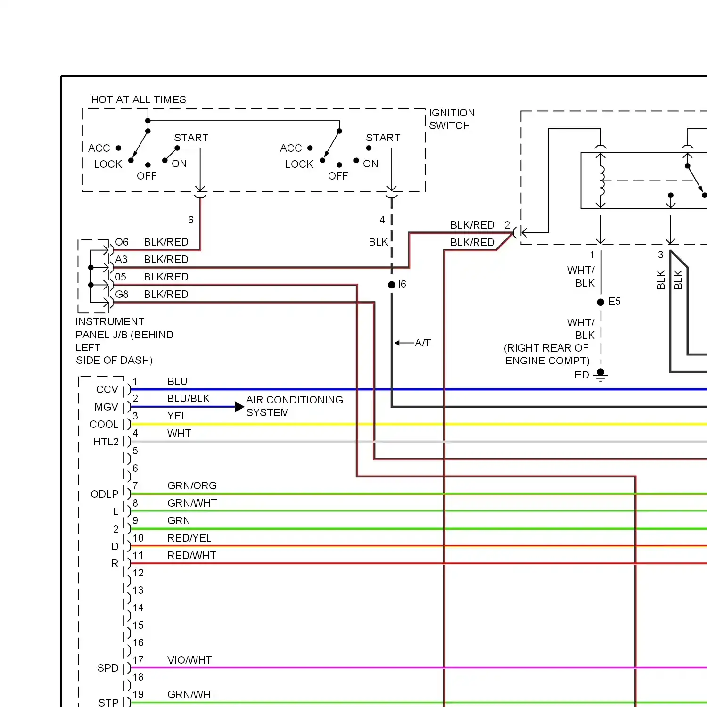Click the BLU wire color label
This screenshot has height=707, width=707.
177,381
